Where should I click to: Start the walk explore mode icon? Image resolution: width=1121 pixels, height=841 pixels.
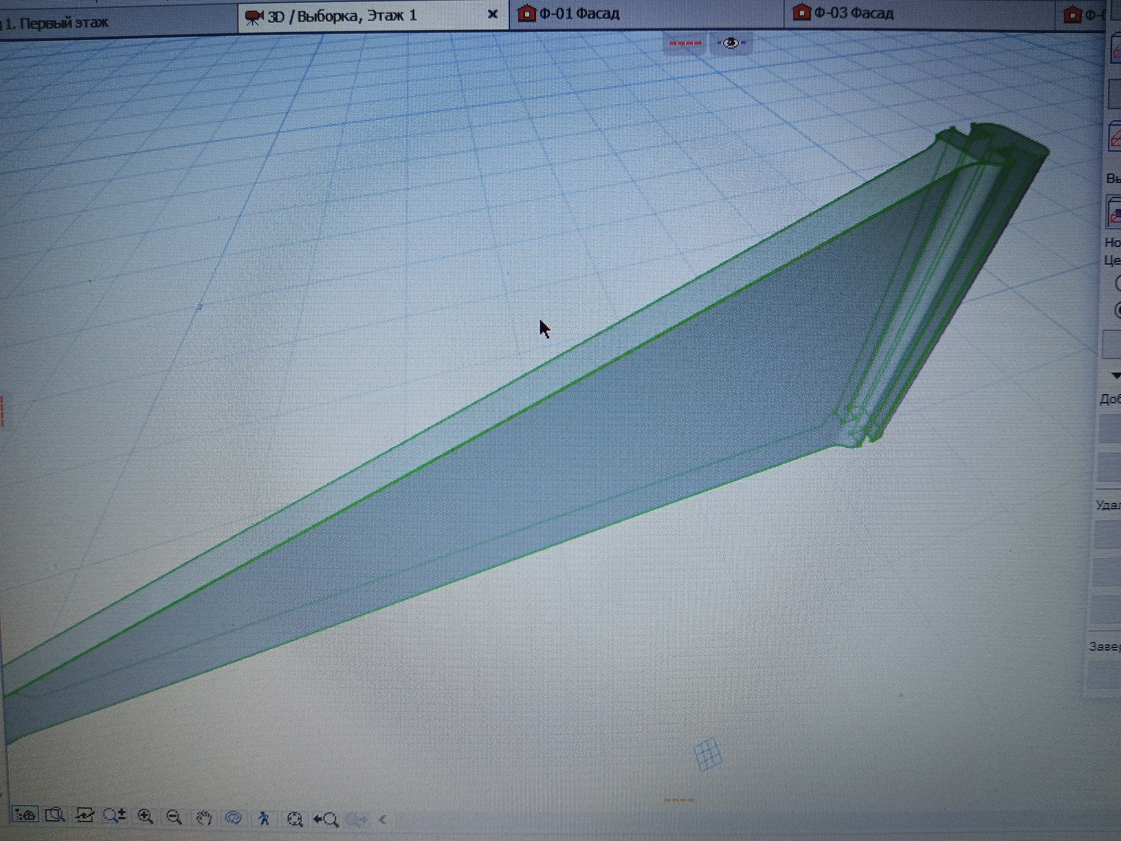click(264, 818)
